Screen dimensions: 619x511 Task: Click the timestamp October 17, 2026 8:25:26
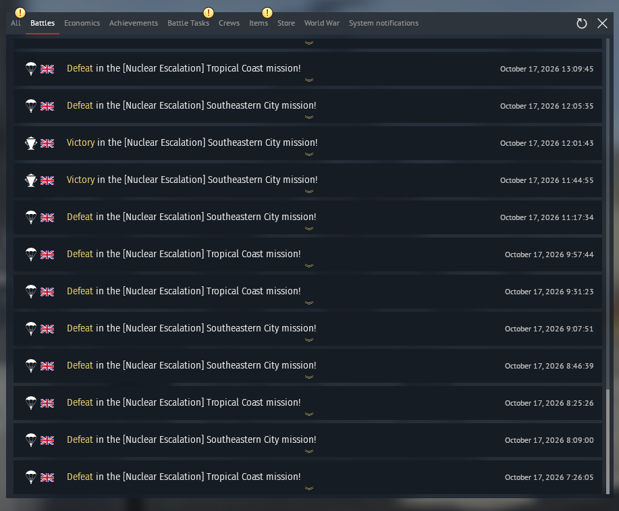pos(549,403)
